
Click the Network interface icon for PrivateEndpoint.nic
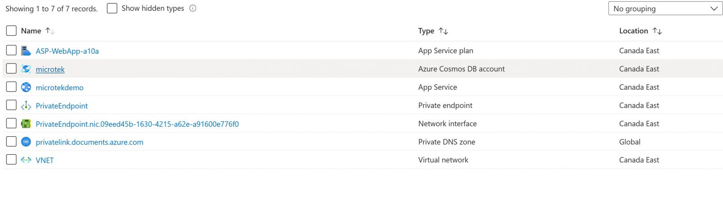pos(26,124)
